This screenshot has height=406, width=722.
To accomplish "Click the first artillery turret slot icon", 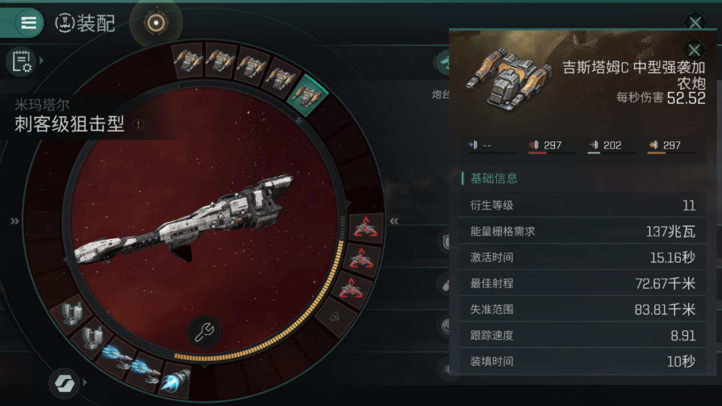I will 189,60.
